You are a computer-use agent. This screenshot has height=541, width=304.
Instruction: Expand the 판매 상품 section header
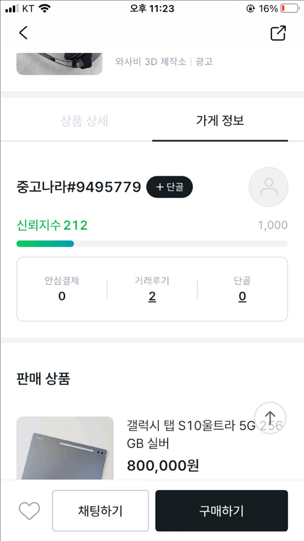pyautogui.click(x=42, y=379)
